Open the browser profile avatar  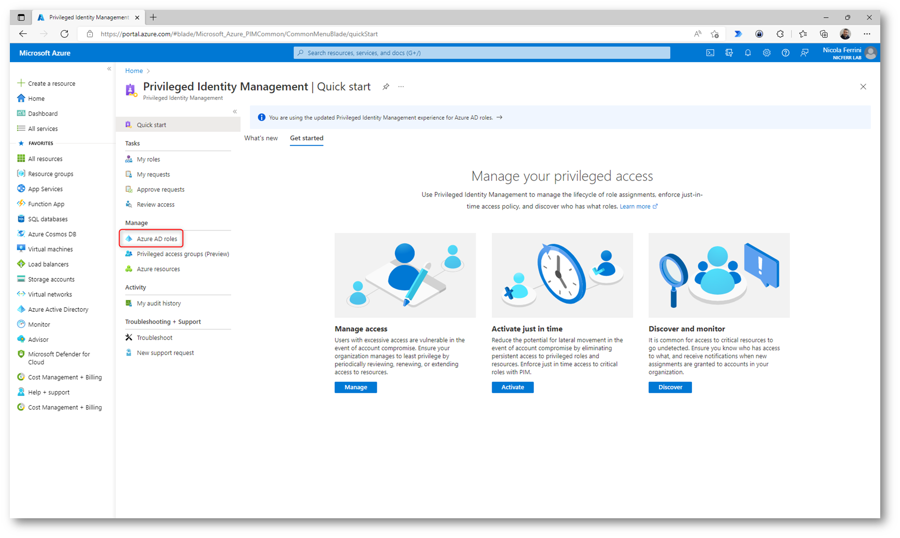tap(845, 34)
